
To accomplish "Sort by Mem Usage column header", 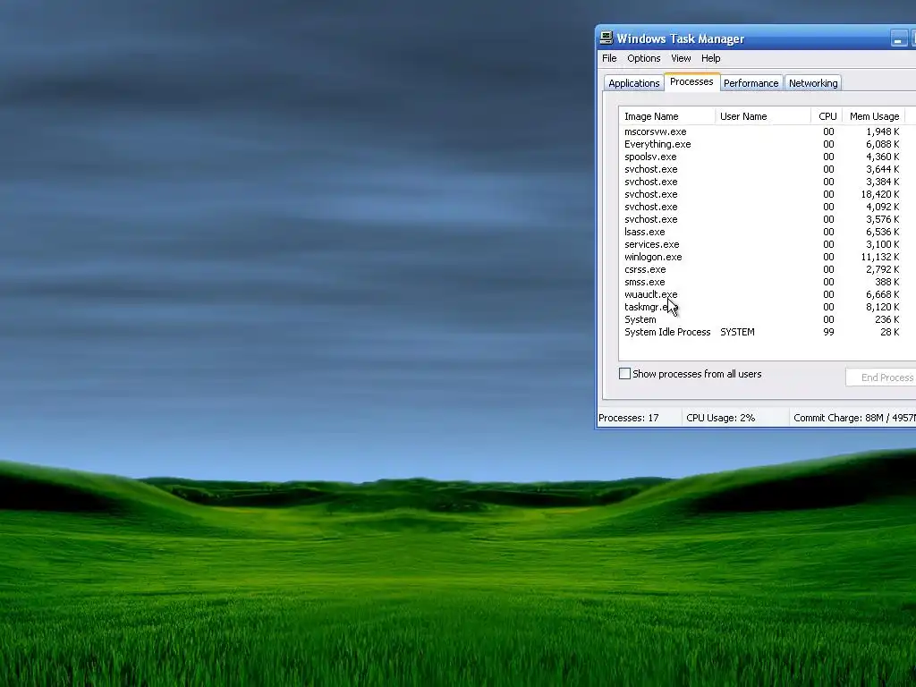I will coord(874,116).
